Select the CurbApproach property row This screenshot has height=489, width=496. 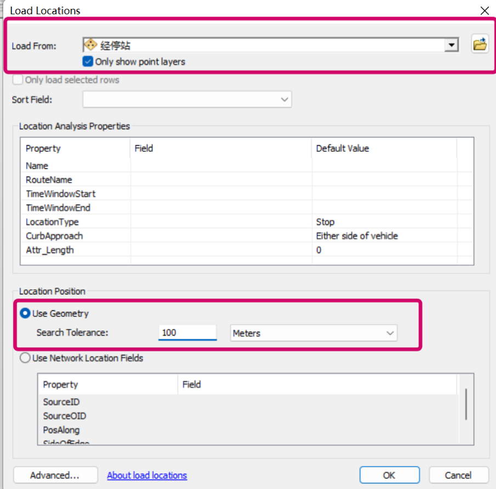click(52, 236)
